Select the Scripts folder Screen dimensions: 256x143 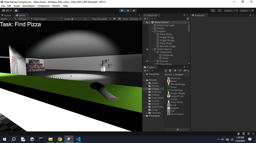(155, 104)
